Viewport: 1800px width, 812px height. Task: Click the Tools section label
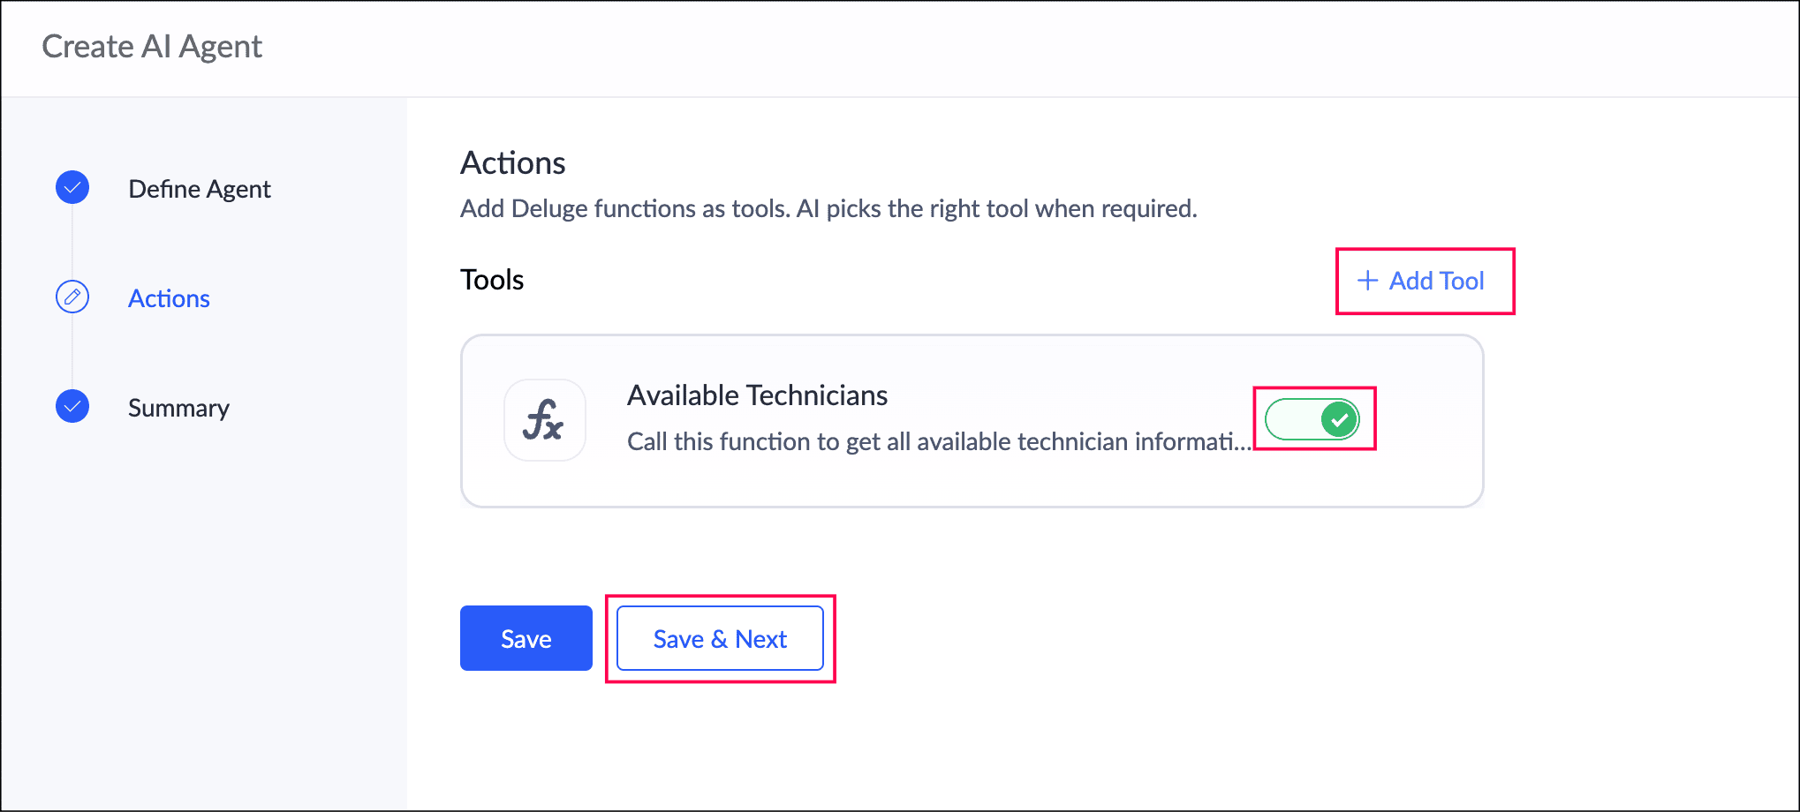(x=492, y=280)
